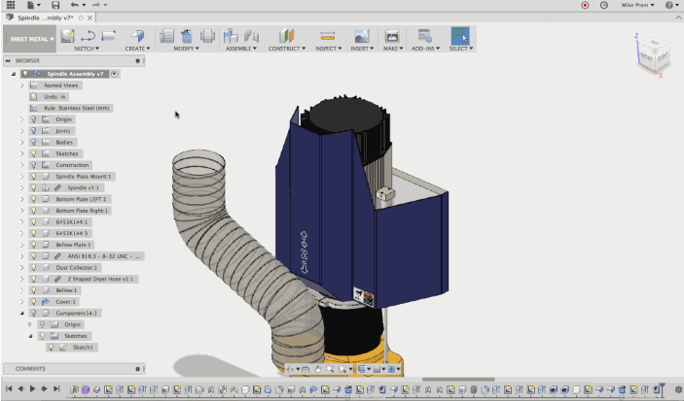Click the Inspect measure ruler icon
Image resolution: width=684 pixels, height=401 pixels.
[328, 36]
